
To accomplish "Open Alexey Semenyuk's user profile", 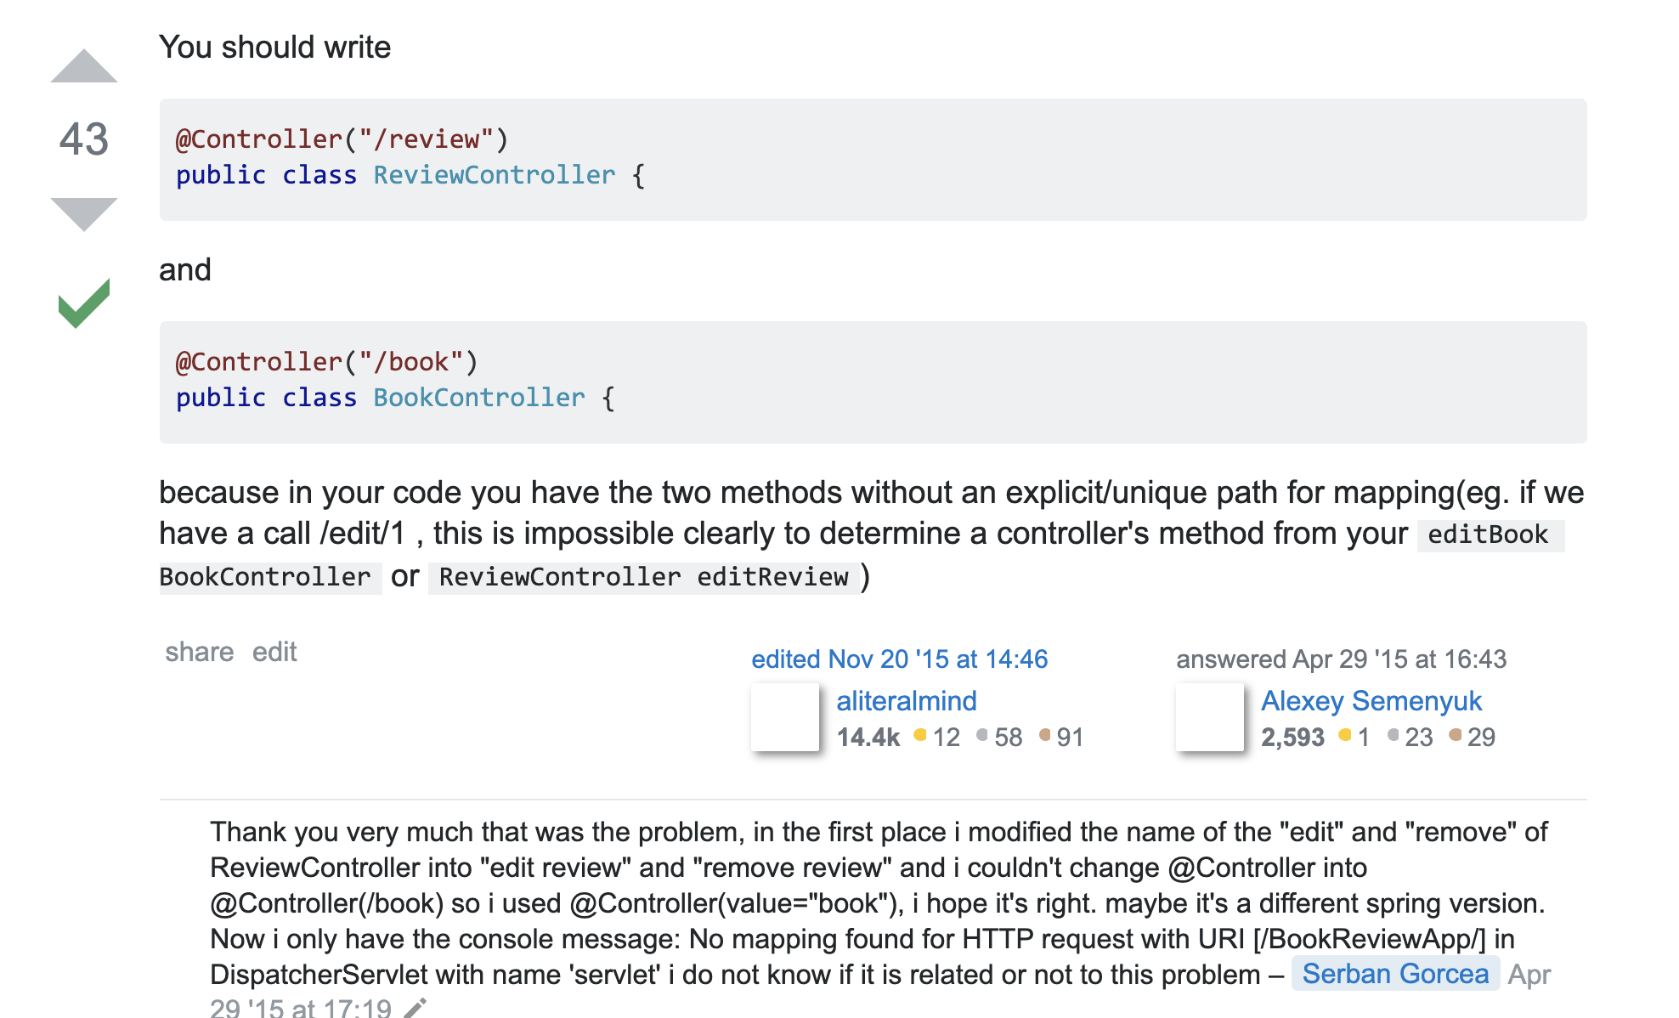I will (x=1371, y=701).
